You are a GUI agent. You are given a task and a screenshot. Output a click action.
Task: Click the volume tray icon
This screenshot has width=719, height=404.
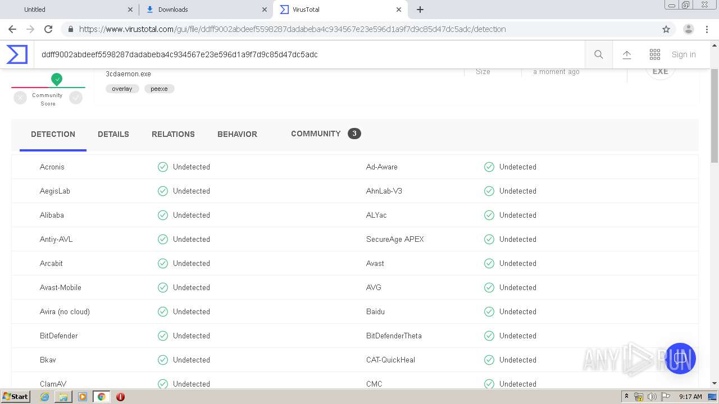tap(652, 397)
